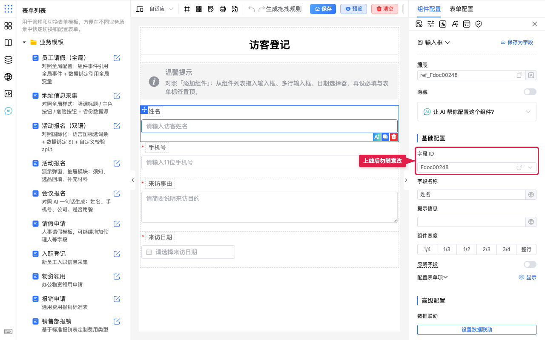Copy the 编号 value ref_Fdoc00248
This screenshot has height=340, width=545.
click(519, 75)
